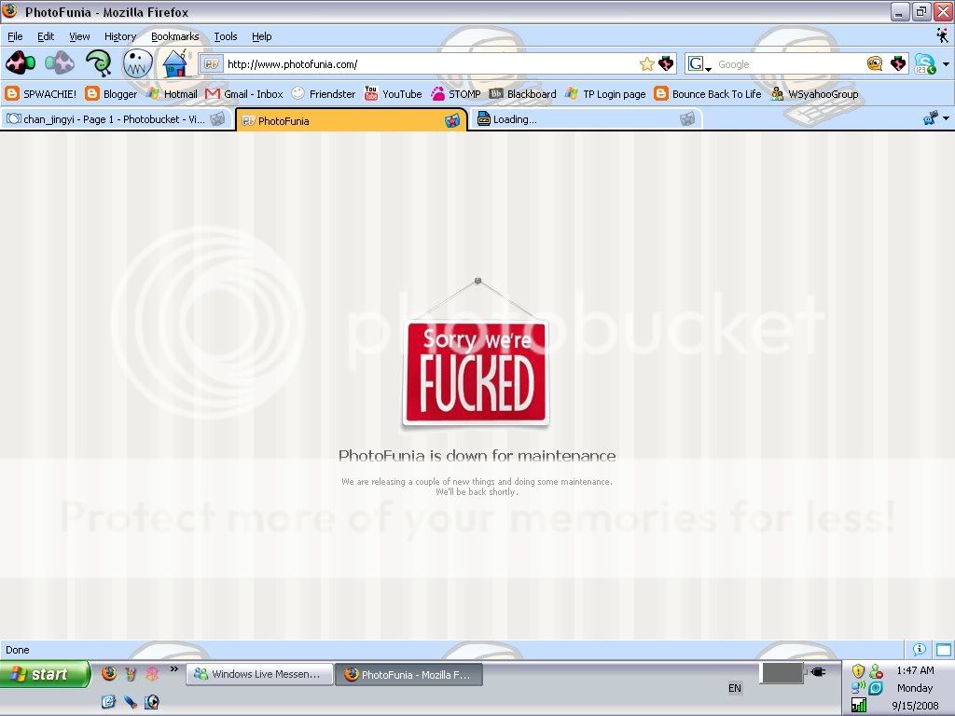Click the info icon in the status bar
The width and height of the screenshot is (955, 716).
coord(919,649)
